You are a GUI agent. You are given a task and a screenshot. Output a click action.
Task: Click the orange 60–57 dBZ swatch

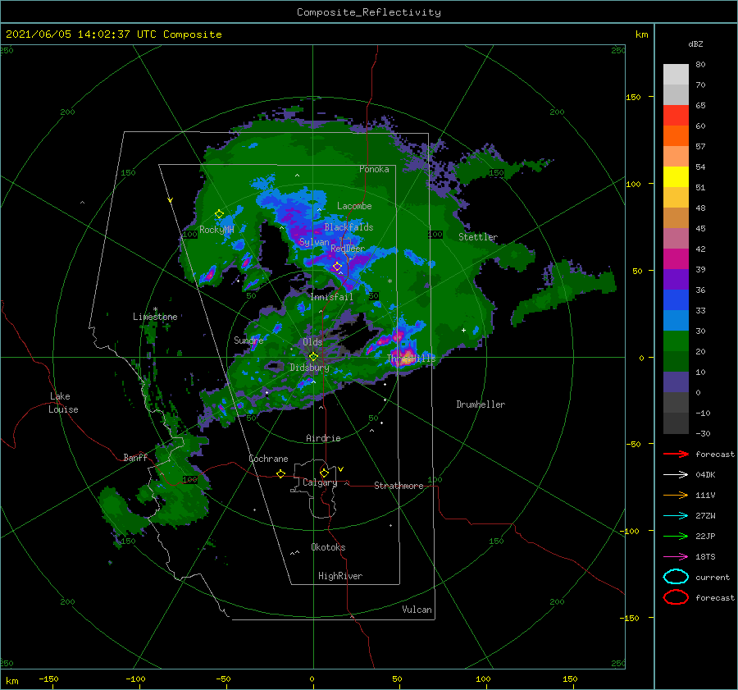click(676, 135)
